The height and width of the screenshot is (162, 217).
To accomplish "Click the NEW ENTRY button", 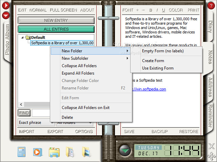I will [x=56, y=21].
